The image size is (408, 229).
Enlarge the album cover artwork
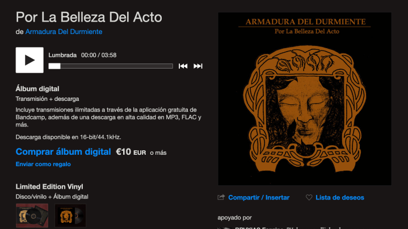304,99
